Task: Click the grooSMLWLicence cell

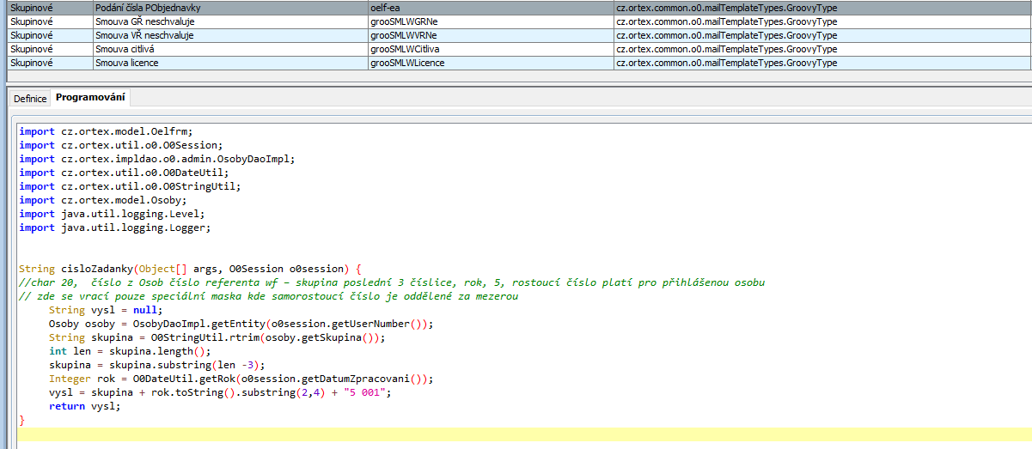Action: (x=407, y=63)
